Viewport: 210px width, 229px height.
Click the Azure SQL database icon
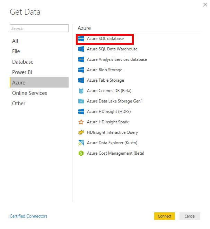pyautogui.click(x=81, y=39)
